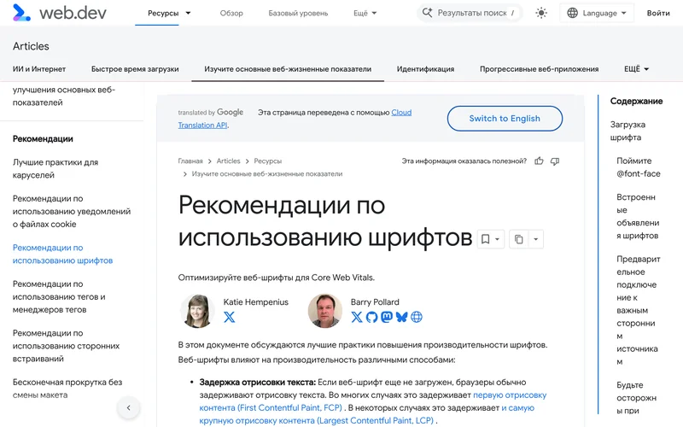Viewport: 683px width, 427px height.
Task: Expand the copy page dropdown arrow
Action: (x=536, y=239)
